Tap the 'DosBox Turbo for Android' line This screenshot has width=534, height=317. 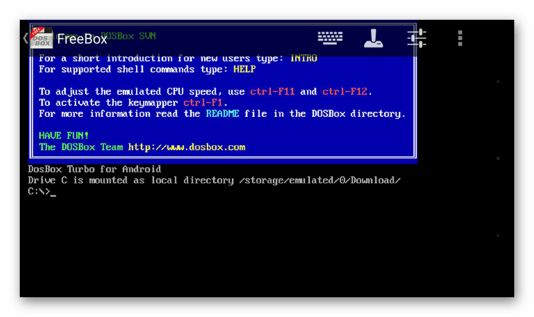pyautogui.click(x=95, y=169)
